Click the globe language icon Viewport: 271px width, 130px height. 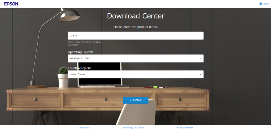click(261, 4)
